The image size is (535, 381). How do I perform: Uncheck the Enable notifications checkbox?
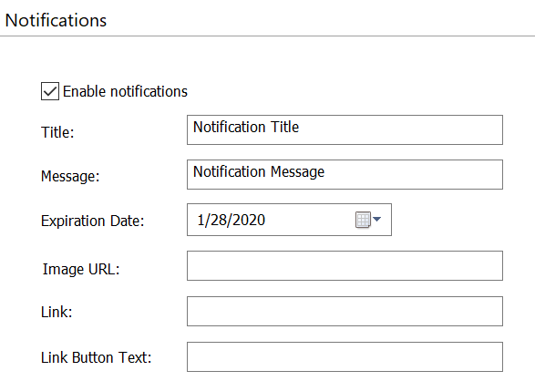tap(50, 91)
